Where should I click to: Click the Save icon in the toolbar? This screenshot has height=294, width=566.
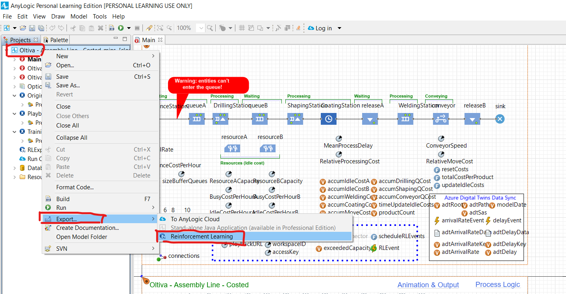pyautogui.click(x=32, y=28)
